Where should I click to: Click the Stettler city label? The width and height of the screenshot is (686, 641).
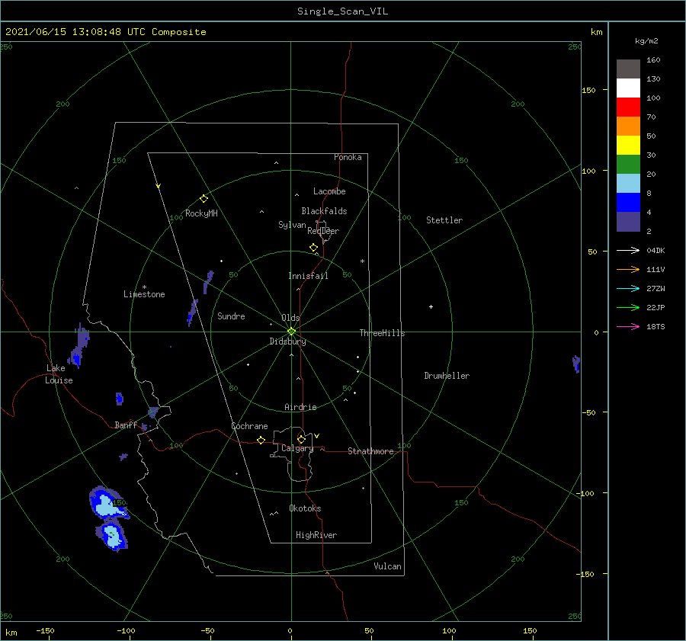(444, 220)
